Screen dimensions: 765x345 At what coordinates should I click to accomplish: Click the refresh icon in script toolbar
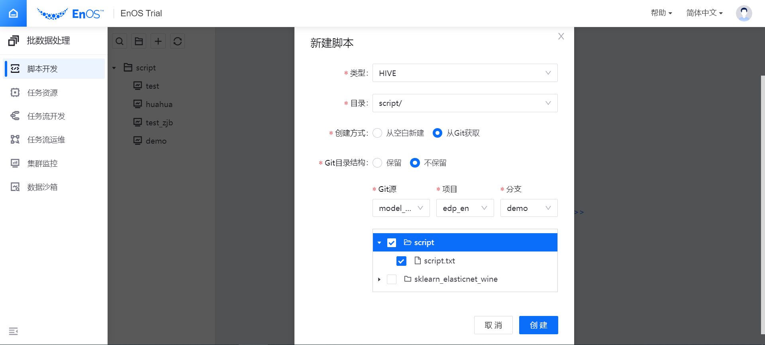click(x=178, y=41)
